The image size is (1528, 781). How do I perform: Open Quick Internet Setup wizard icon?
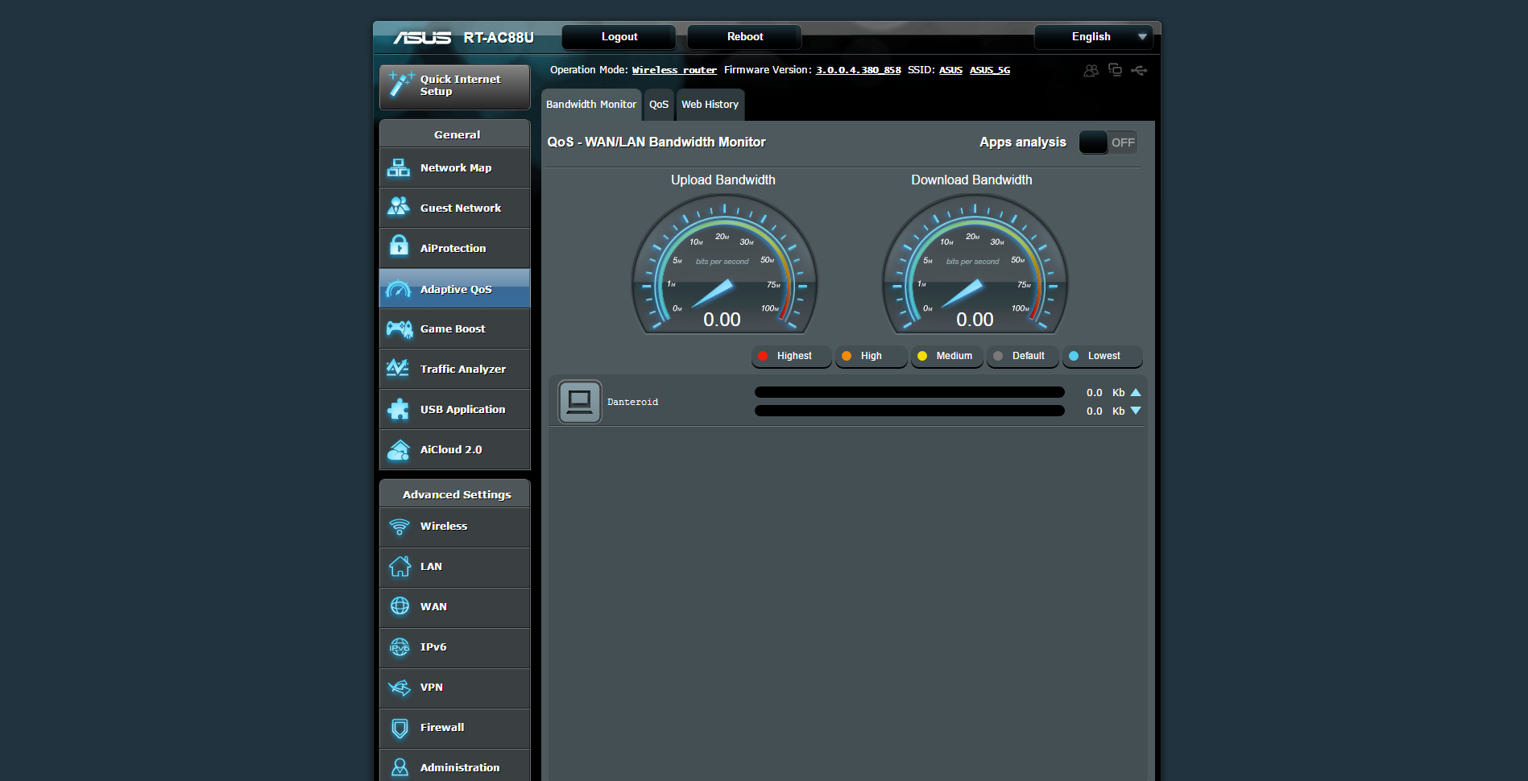[400, 85]
